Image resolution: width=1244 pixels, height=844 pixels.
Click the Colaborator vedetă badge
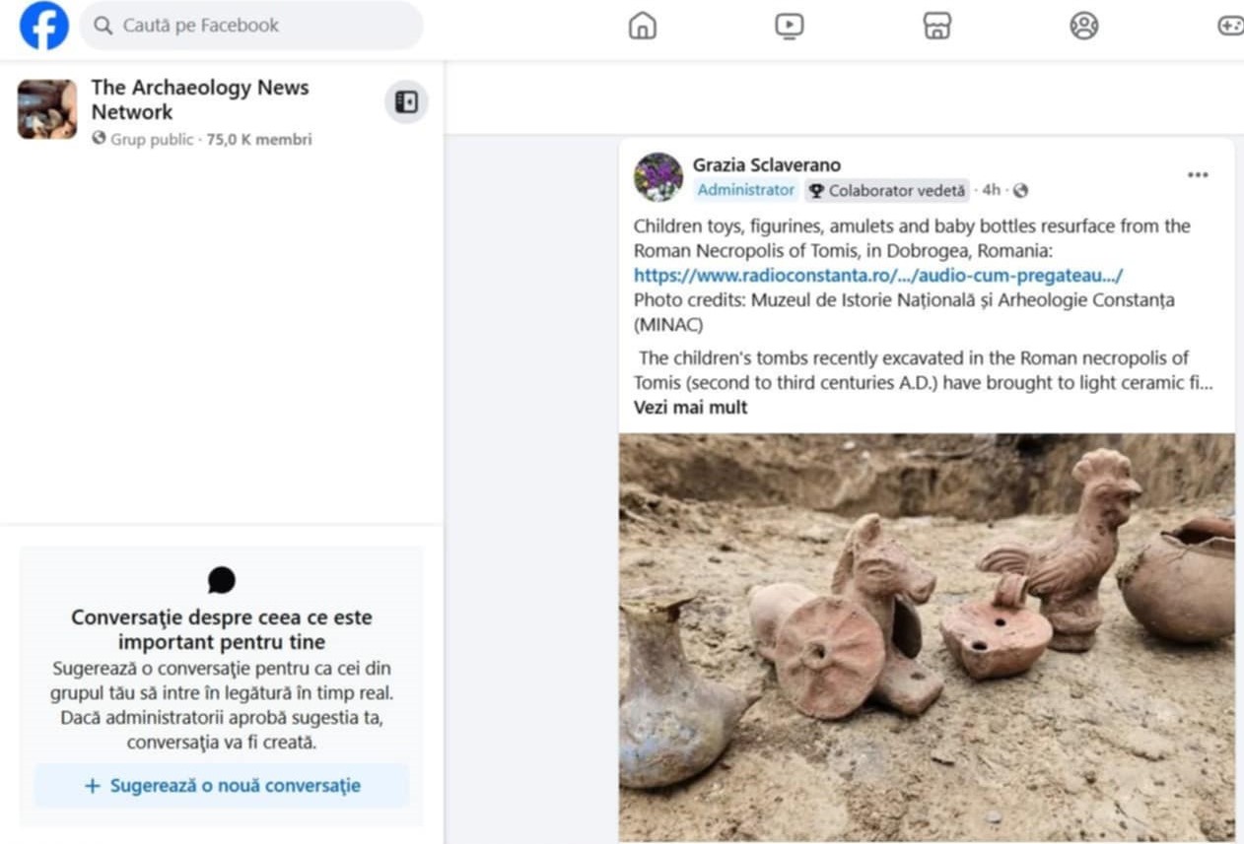click(x=887, y=190)
